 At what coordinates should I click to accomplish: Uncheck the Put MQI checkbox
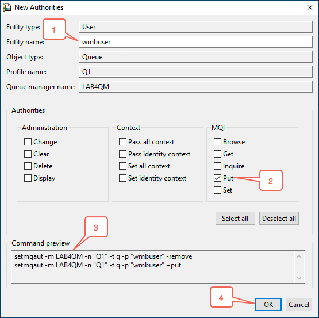click(x=217, y=178)
